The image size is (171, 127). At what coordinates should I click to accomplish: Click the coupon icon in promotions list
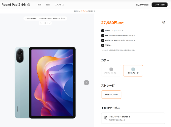click(x=103, y=31)
